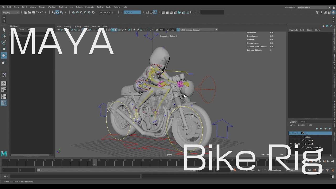
Task: Select by object type mode icon
Action: pyautogui.click(x=57, y=12)
